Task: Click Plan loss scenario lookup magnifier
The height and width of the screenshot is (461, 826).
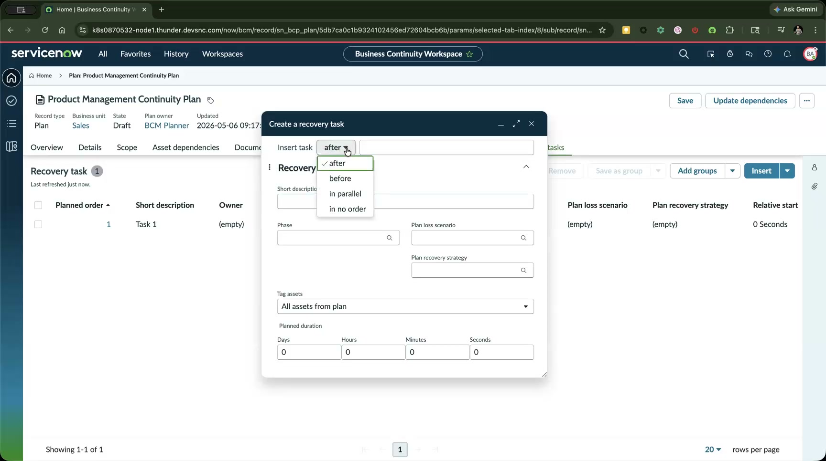Action: pos(523,238)
